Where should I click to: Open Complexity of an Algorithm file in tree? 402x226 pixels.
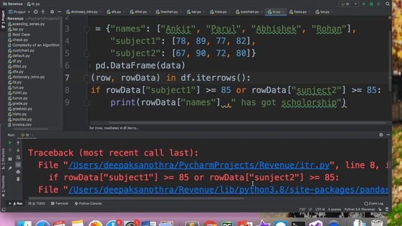click(x=33, y=45)
